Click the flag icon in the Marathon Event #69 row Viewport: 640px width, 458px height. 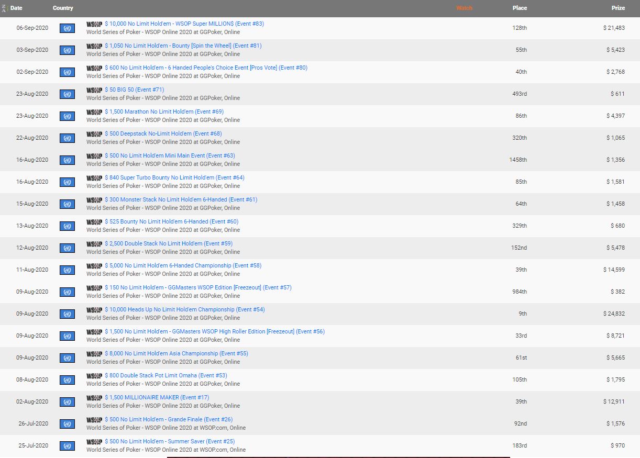[67, 116]
